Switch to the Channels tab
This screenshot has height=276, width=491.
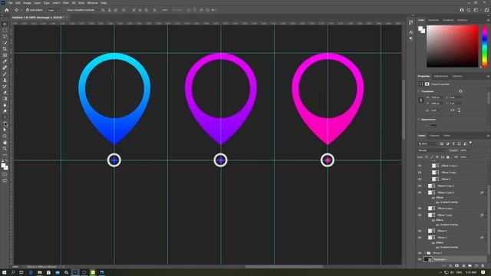tap(434, 136)
